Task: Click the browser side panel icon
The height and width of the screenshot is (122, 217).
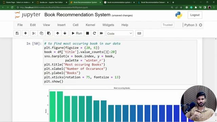Action: point(205,7)
